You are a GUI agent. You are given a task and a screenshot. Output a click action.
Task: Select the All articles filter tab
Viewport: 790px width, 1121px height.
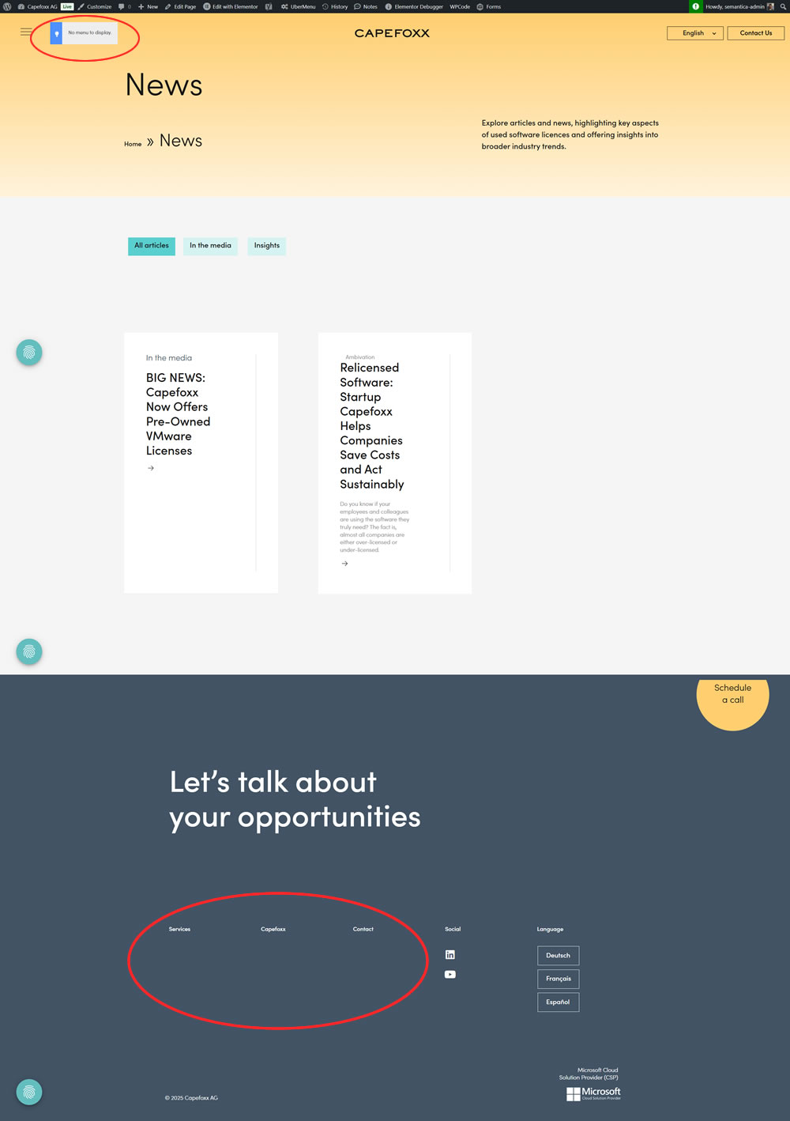tap(152, 246)
